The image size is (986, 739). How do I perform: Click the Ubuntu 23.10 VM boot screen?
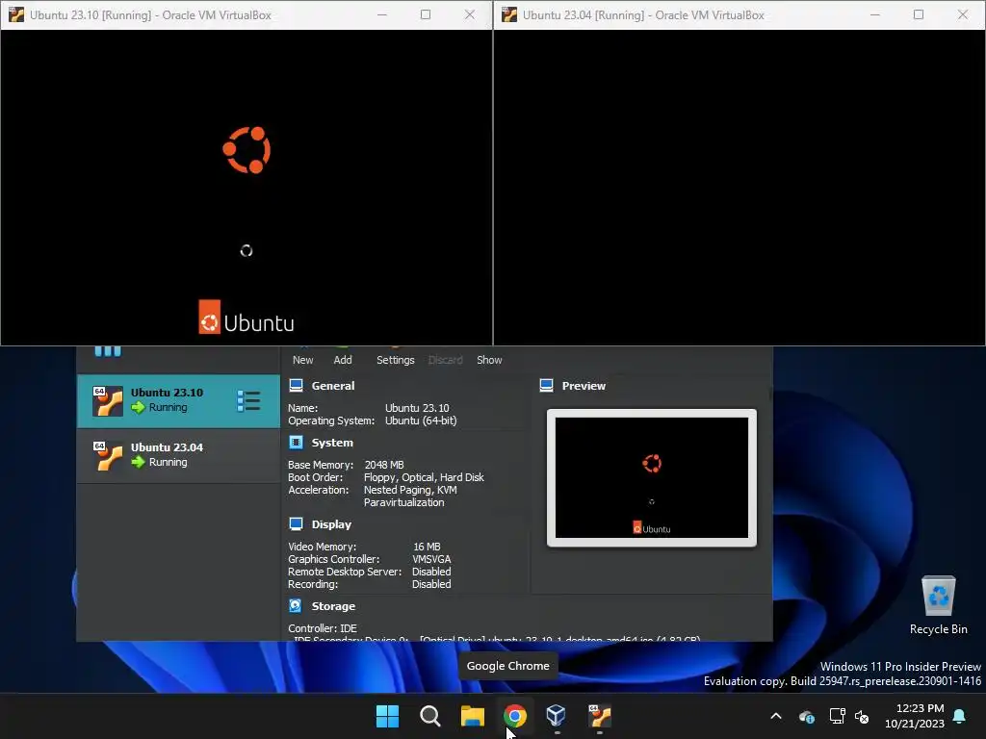pyautogui.click(x=246, y=188)
